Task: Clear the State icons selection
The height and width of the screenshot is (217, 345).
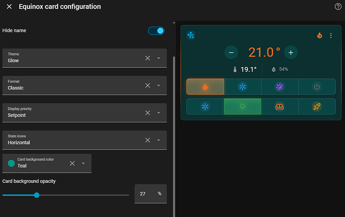Action: pos(147,140)
